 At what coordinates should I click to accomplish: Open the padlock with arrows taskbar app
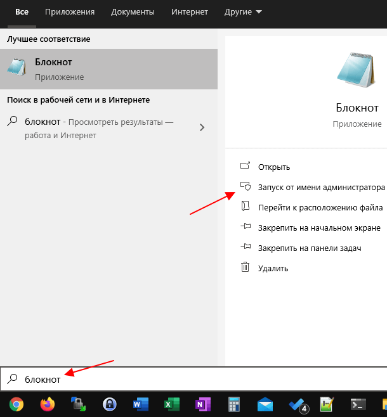click(x=78, y=404)
